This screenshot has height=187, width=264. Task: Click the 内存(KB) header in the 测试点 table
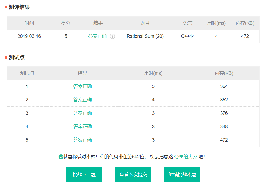(224, 73)
